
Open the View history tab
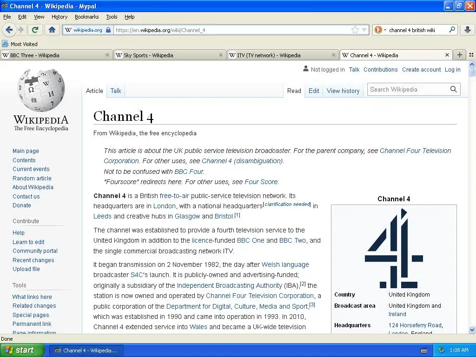(343, 91)
